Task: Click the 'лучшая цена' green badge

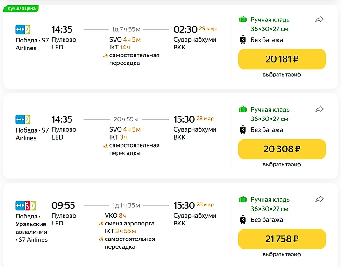Action: pyautogui.click(x=21, y=8)
